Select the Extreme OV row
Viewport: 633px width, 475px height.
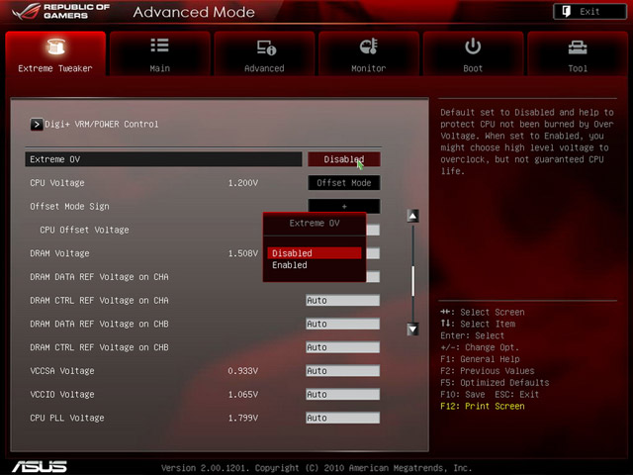pos(163,159)
